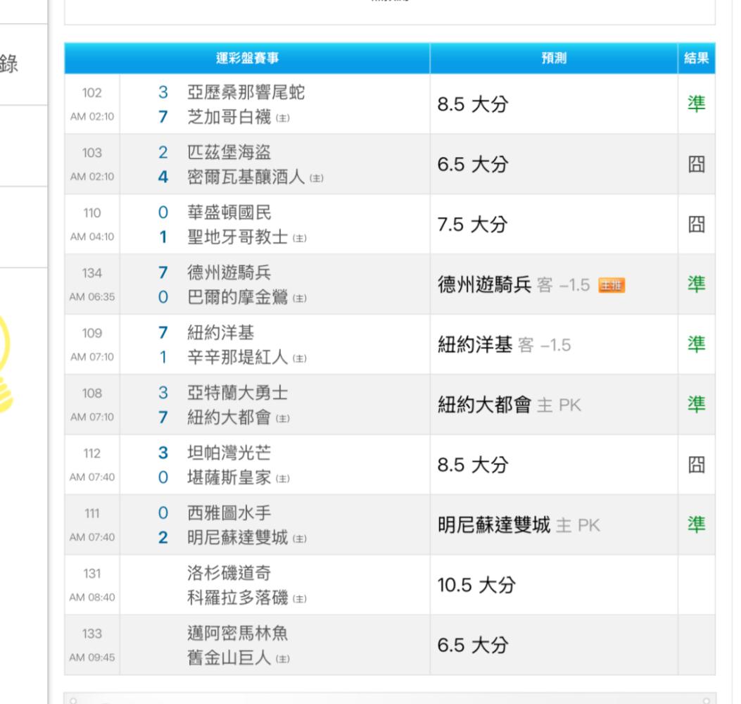
Task: Click game number 103 AM 02:10
Action: (x=92, y=164)
